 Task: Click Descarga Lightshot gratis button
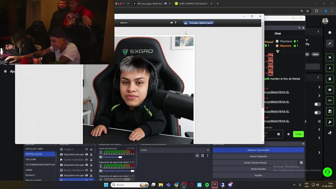198,23
